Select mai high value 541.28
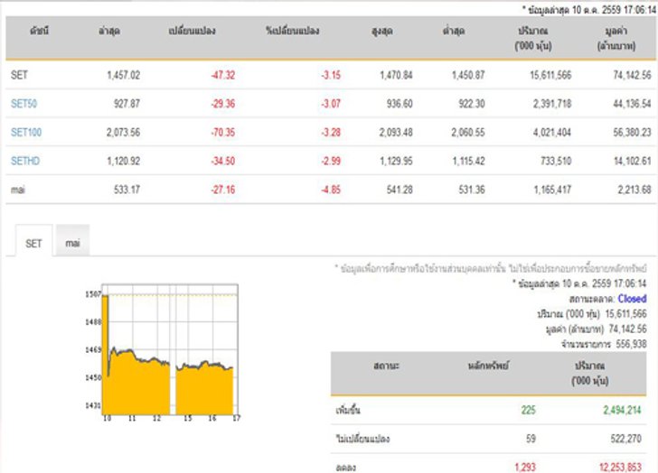 399,190
